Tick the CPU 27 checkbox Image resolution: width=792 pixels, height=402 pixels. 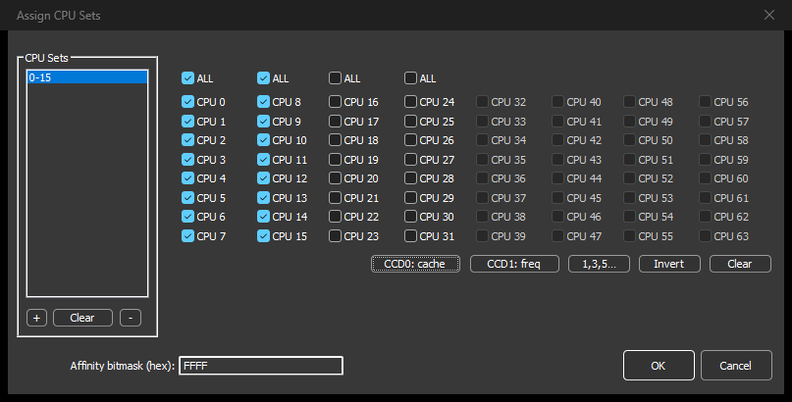pyautogui.click(x=410, y=160)
